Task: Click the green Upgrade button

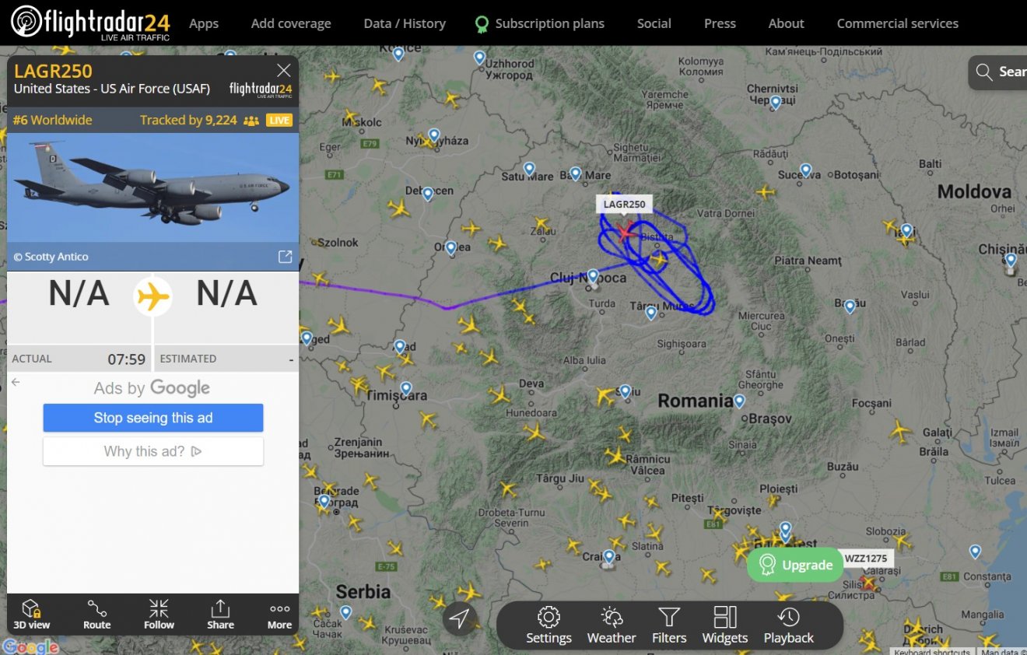Action: point(795,565)
